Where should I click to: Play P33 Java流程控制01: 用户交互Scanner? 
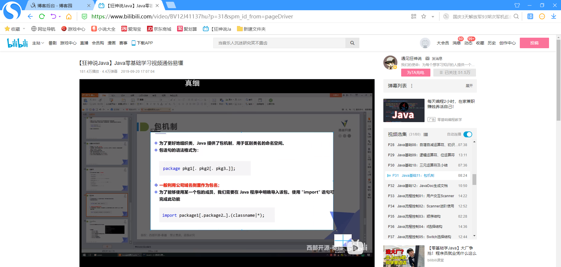(427, 196)
